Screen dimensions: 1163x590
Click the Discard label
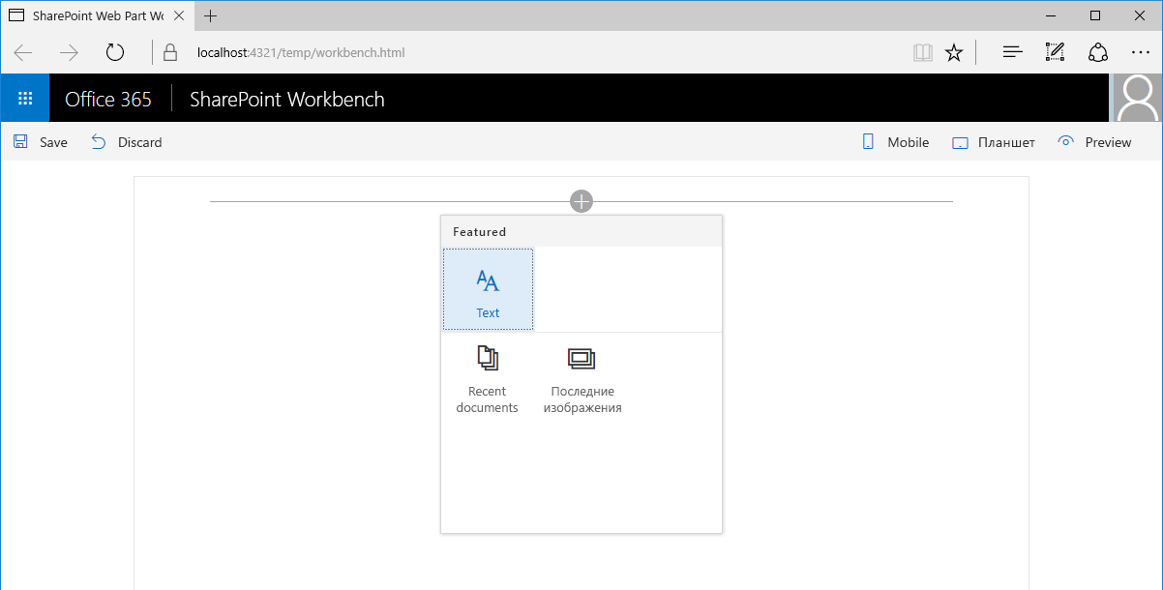coord(140,142)
